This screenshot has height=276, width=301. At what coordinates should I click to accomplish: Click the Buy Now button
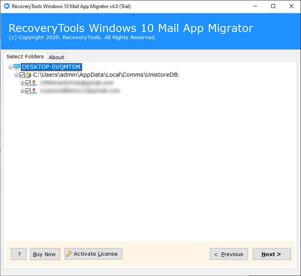[44, 254]
